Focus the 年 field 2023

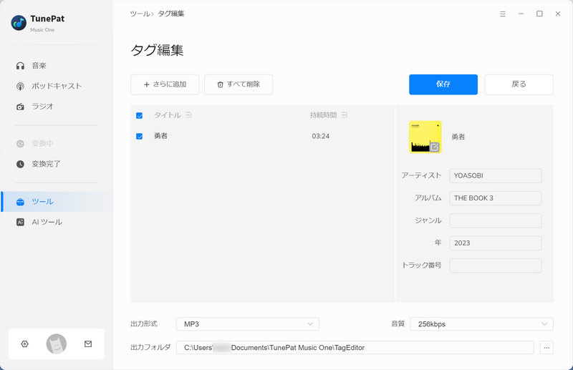496,243
